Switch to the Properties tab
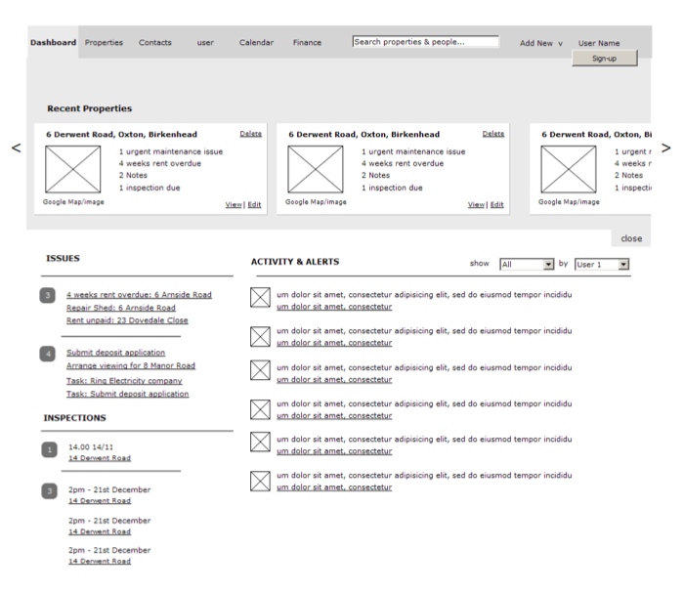The image size is (684, 591). pyautogui.click(x=104, y=43)
